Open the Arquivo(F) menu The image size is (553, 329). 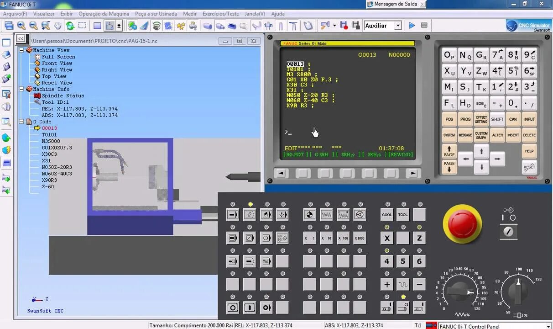point(15,14)
